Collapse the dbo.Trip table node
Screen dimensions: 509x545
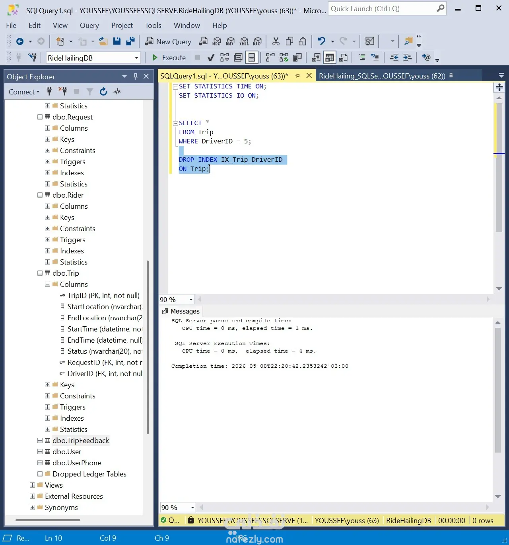[x=40, y=273]
